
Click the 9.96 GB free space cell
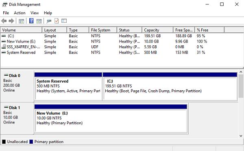(x=182, y=42)
